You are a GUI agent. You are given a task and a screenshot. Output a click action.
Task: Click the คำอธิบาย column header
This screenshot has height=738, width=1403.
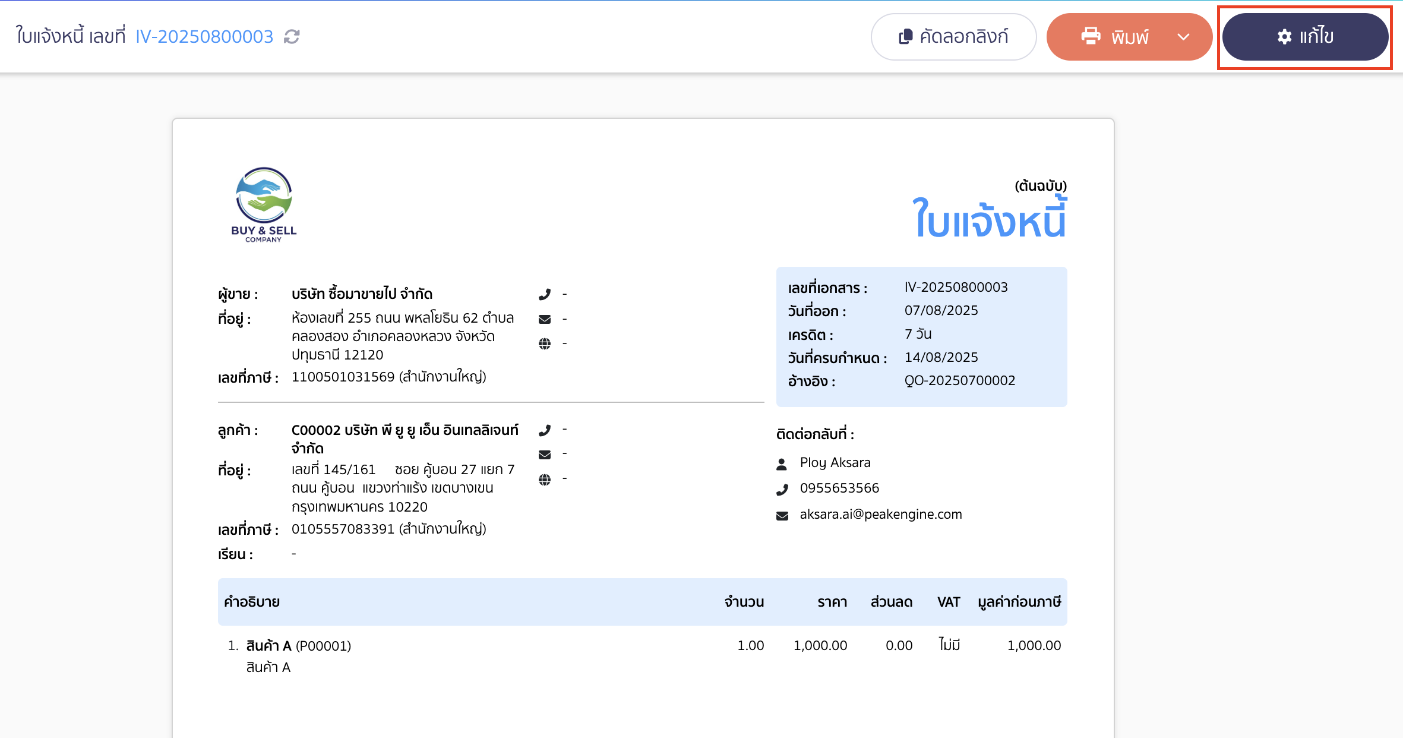click(252, 601)
